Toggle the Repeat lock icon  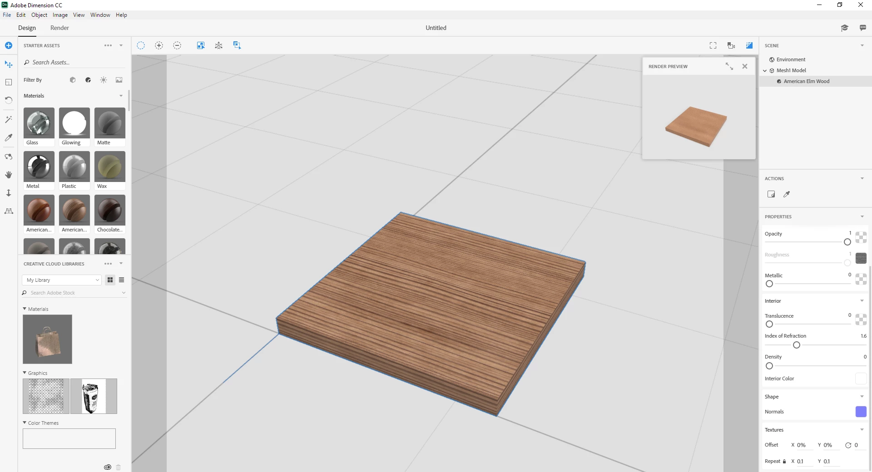point(784,461)
